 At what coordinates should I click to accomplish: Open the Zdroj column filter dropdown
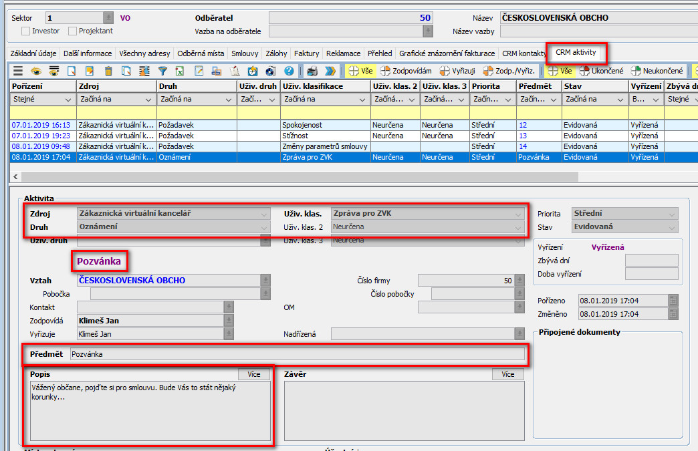tap(148, 100)
